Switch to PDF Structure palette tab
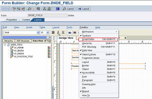 (x=23, y=41)
